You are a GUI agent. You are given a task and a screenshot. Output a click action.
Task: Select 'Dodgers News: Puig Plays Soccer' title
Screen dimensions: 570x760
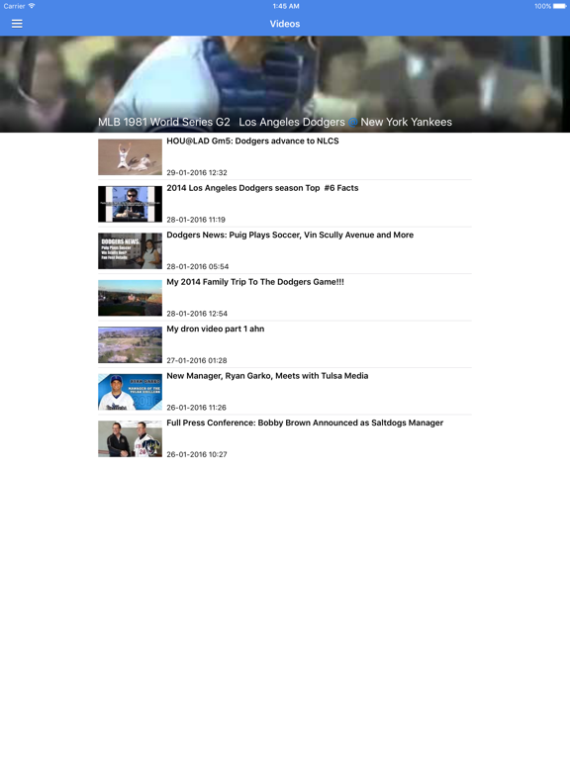tap(290, 236)
